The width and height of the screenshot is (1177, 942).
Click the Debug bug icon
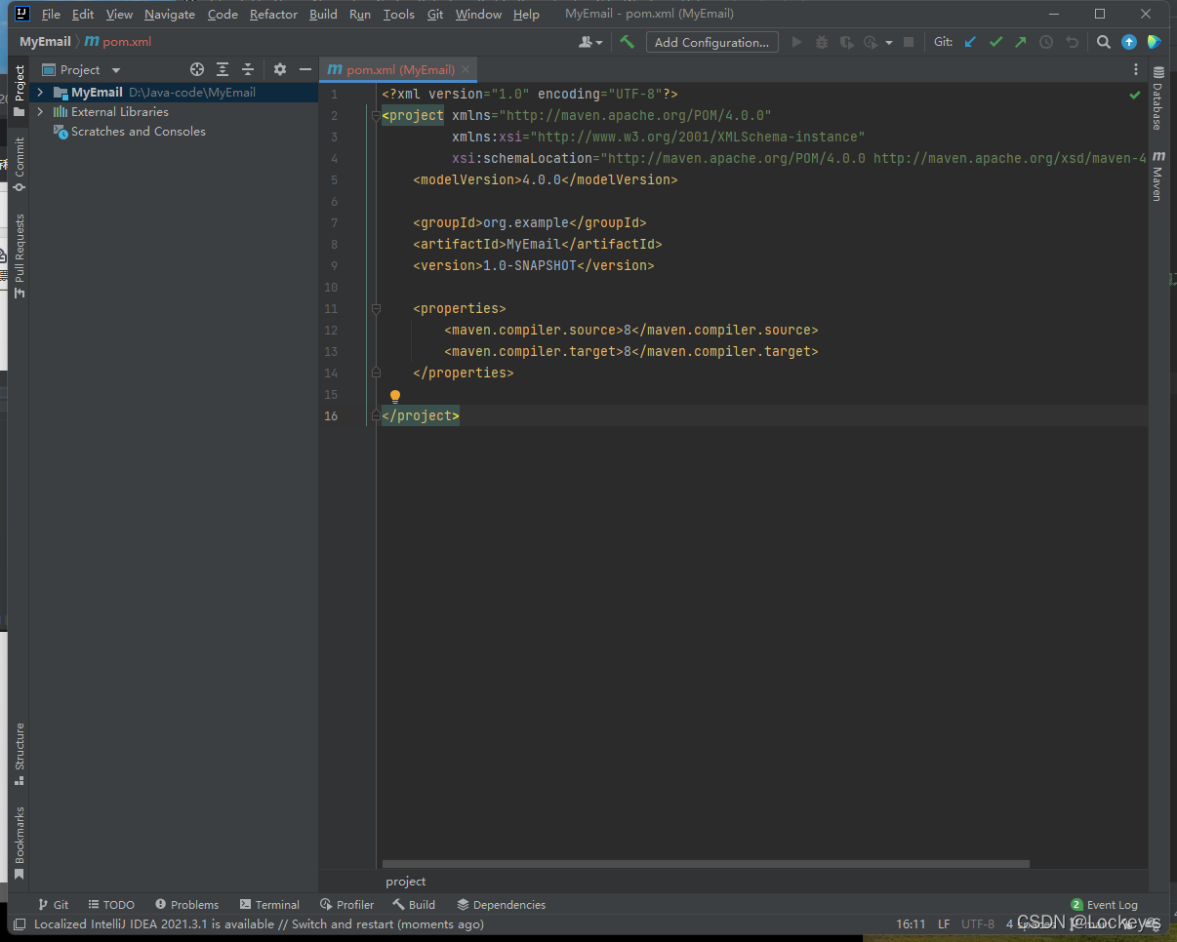coord(822,42)
